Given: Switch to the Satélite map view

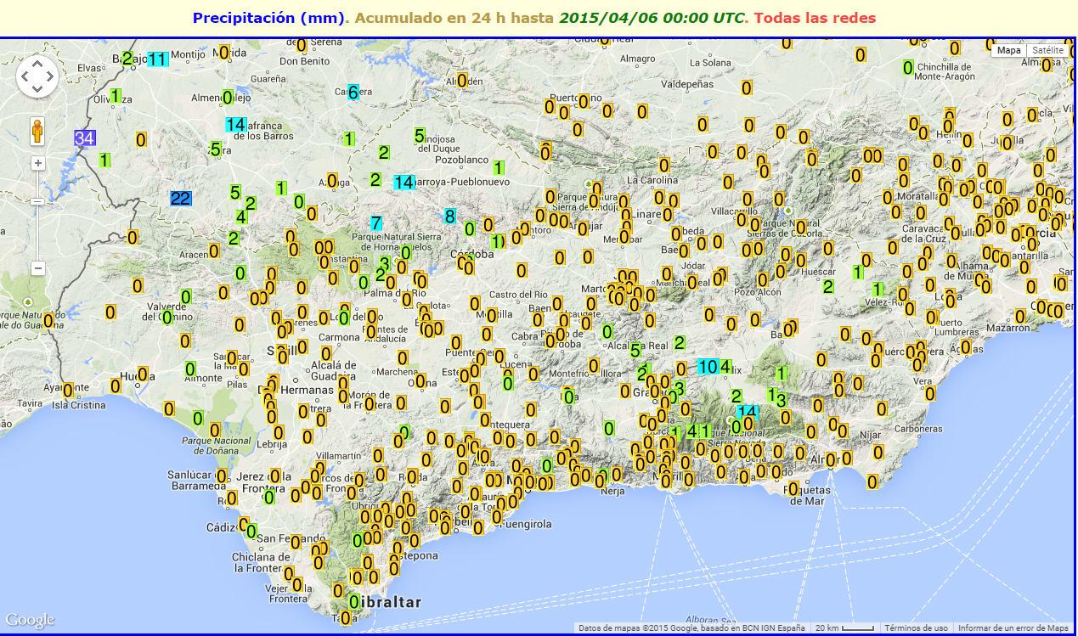Looking at the screenshot, I should click(1048, 50).
